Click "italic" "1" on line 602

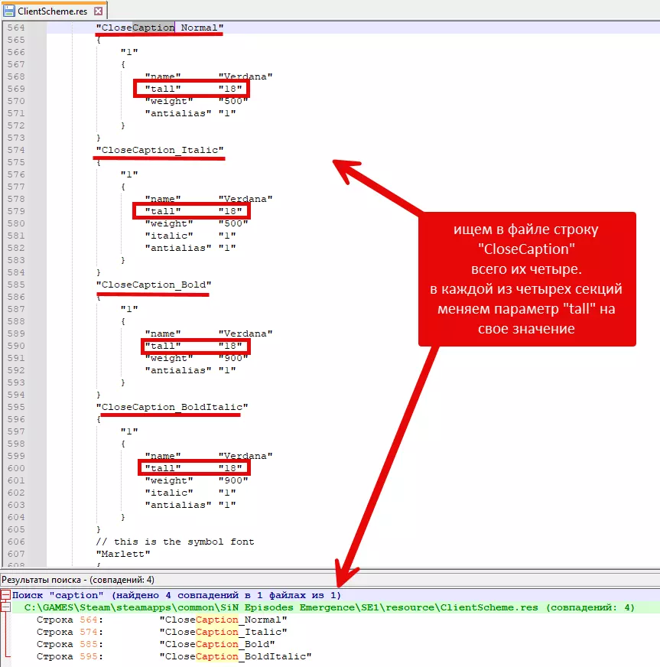[x=190, y=493]
